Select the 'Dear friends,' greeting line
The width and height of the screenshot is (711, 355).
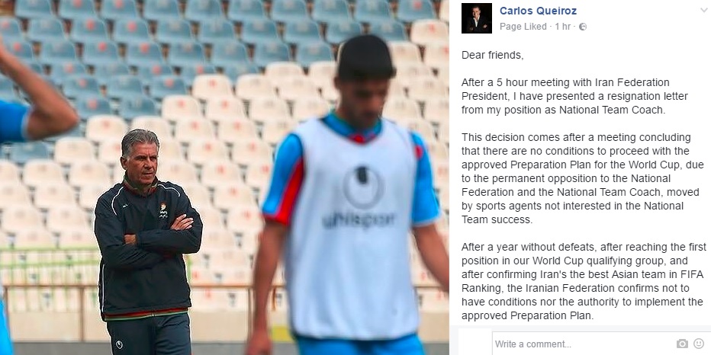click(x=493, y=56)
